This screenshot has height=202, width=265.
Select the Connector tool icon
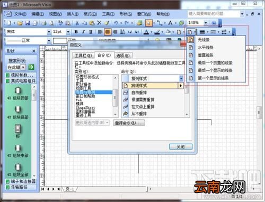160,23
